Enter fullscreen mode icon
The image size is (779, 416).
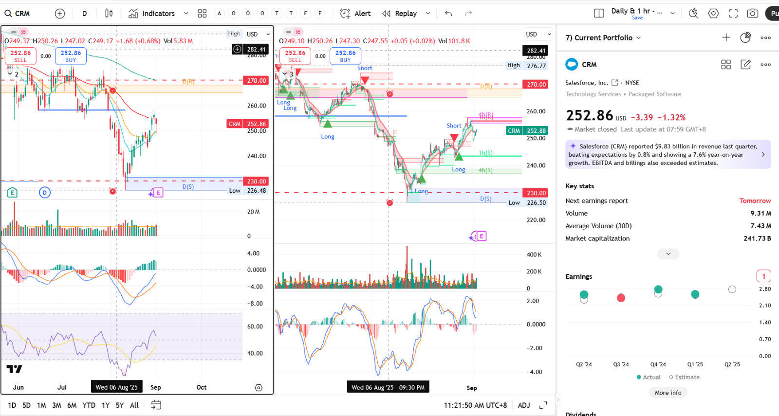point(733,14)
